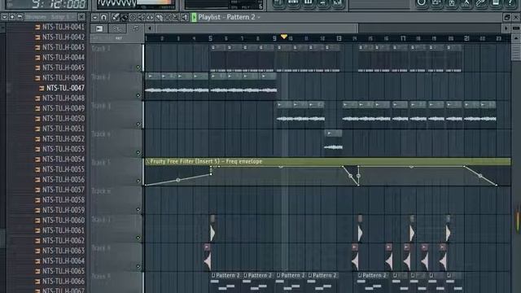Image resolution: width=521 pixels, height=293 pixels.
Task: Click the yellow playhead marker near bar 9
Action: [284, 37]
